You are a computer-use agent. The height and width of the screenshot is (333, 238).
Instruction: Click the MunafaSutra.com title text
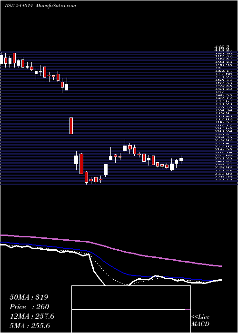click(x=56, y=6)
